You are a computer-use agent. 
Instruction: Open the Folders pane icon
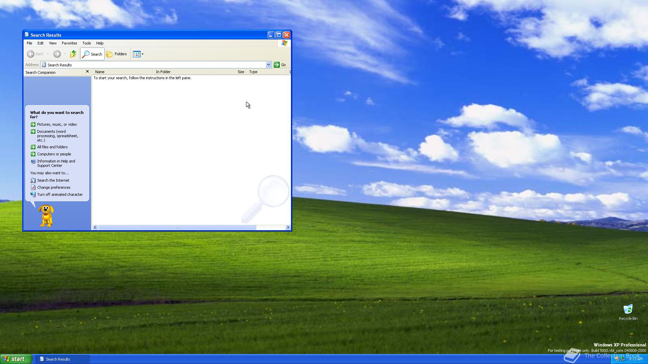pyautogui.click(x=116, y=54)
